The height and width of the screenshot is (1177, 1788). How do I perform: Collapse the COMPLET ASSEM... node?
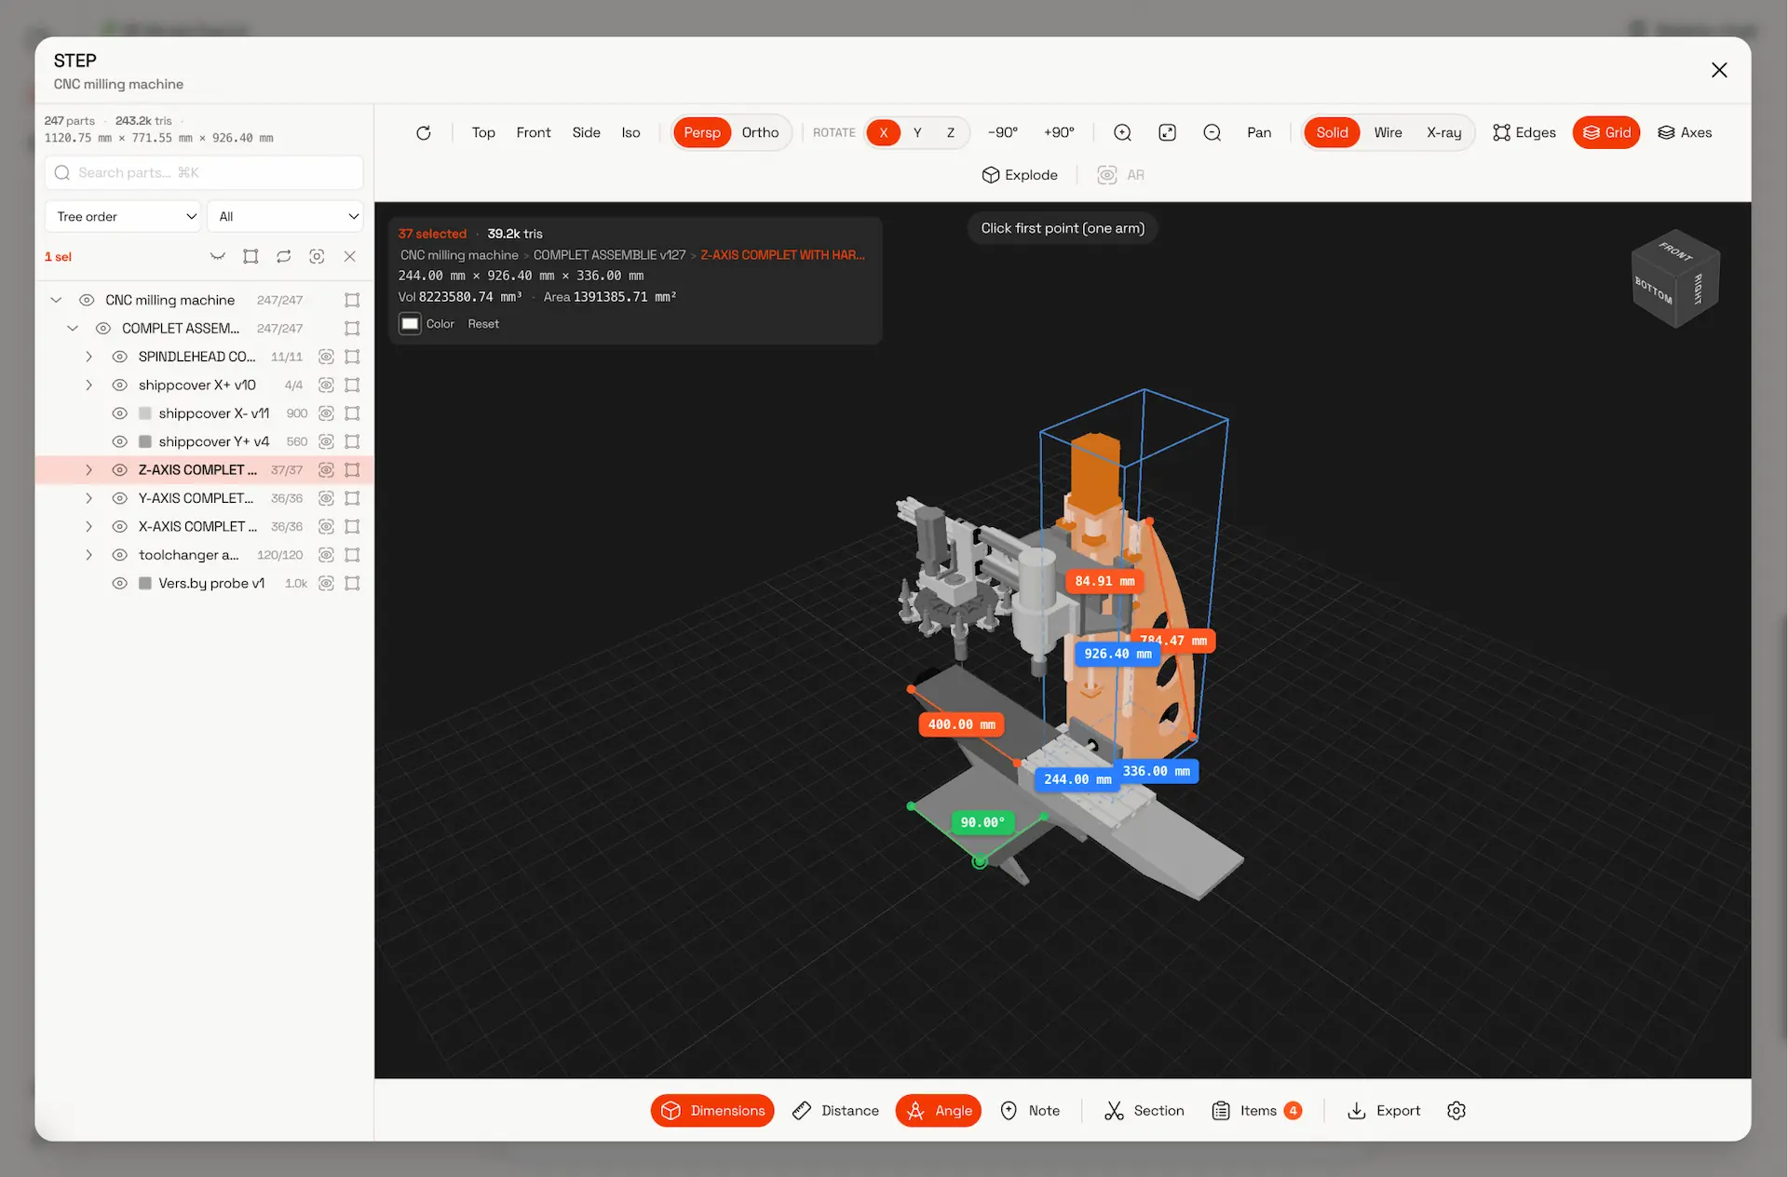[x=73, y=329]
